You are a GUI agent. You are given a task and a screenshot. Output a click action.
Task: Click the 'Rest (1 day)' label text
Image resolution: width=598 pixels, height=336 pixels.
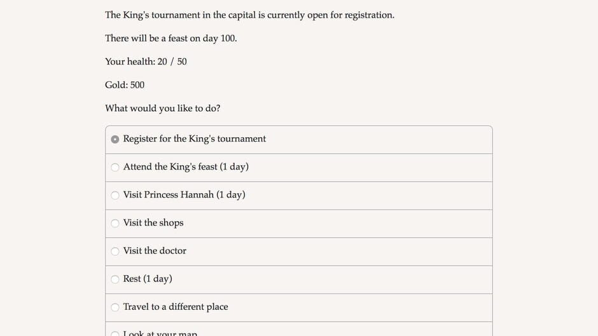(148, 278)
